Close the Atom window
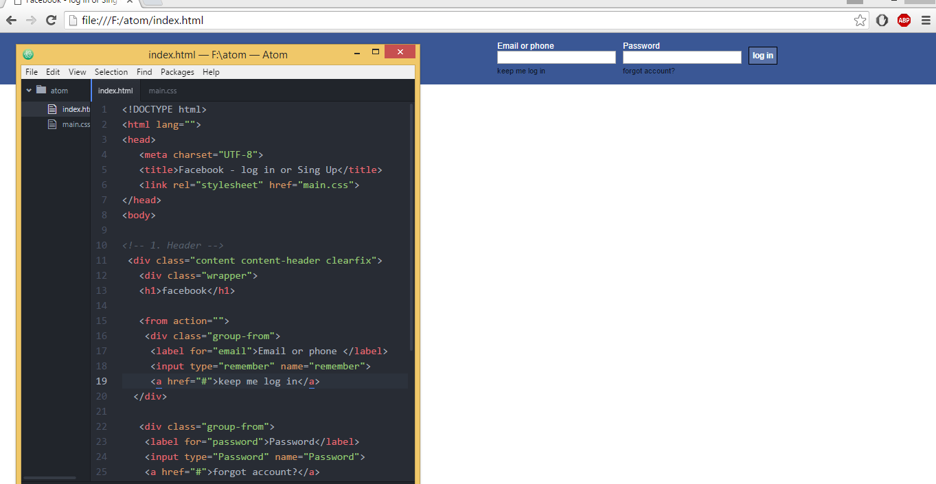936x484 pixels. coord(400,52)
